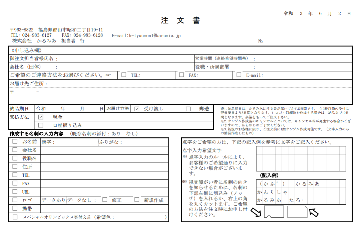Tick the スペシャルオリンピックス寄付文言 checkbox

pos(15,217)
